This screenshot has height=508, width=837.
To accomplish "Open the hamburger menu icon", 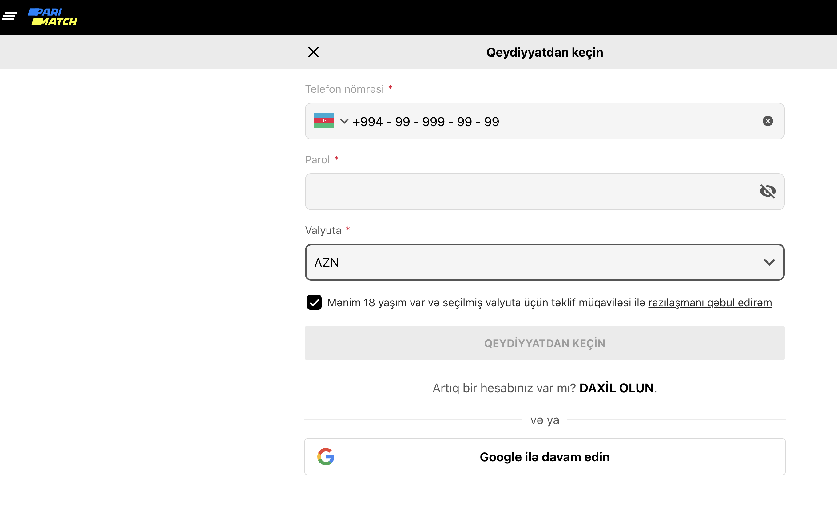I will pos(9,16).
